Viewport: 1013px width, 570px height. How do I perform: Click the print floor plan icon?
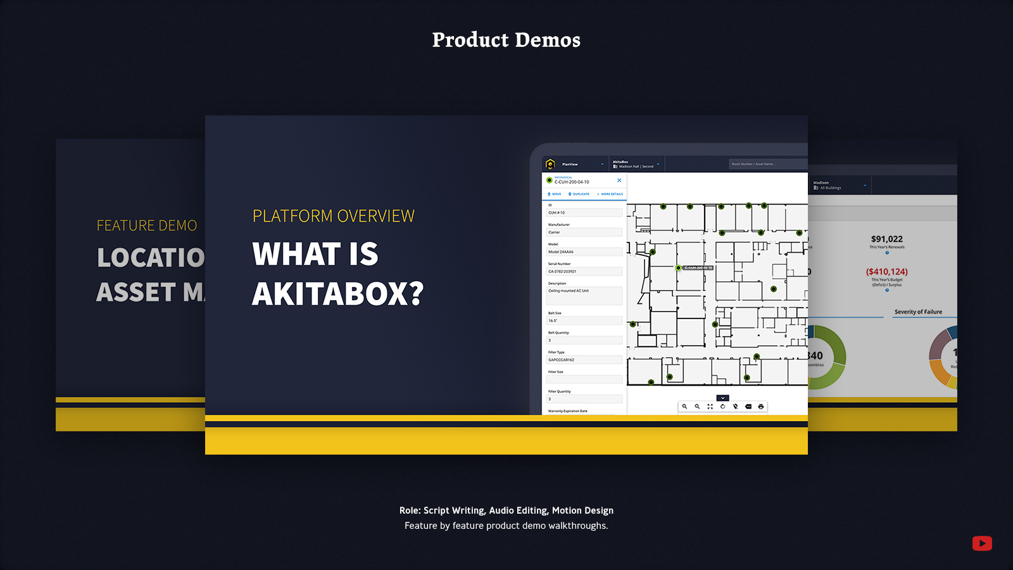760,407
